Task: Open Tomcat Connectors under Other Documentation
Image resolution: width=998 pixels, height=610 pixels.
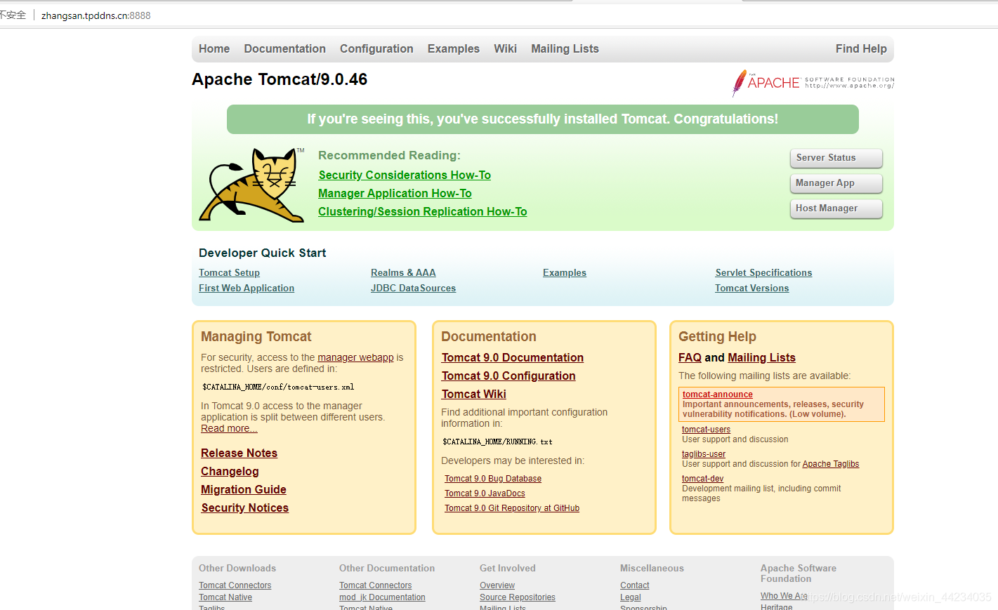Action: tap(375, 585)
